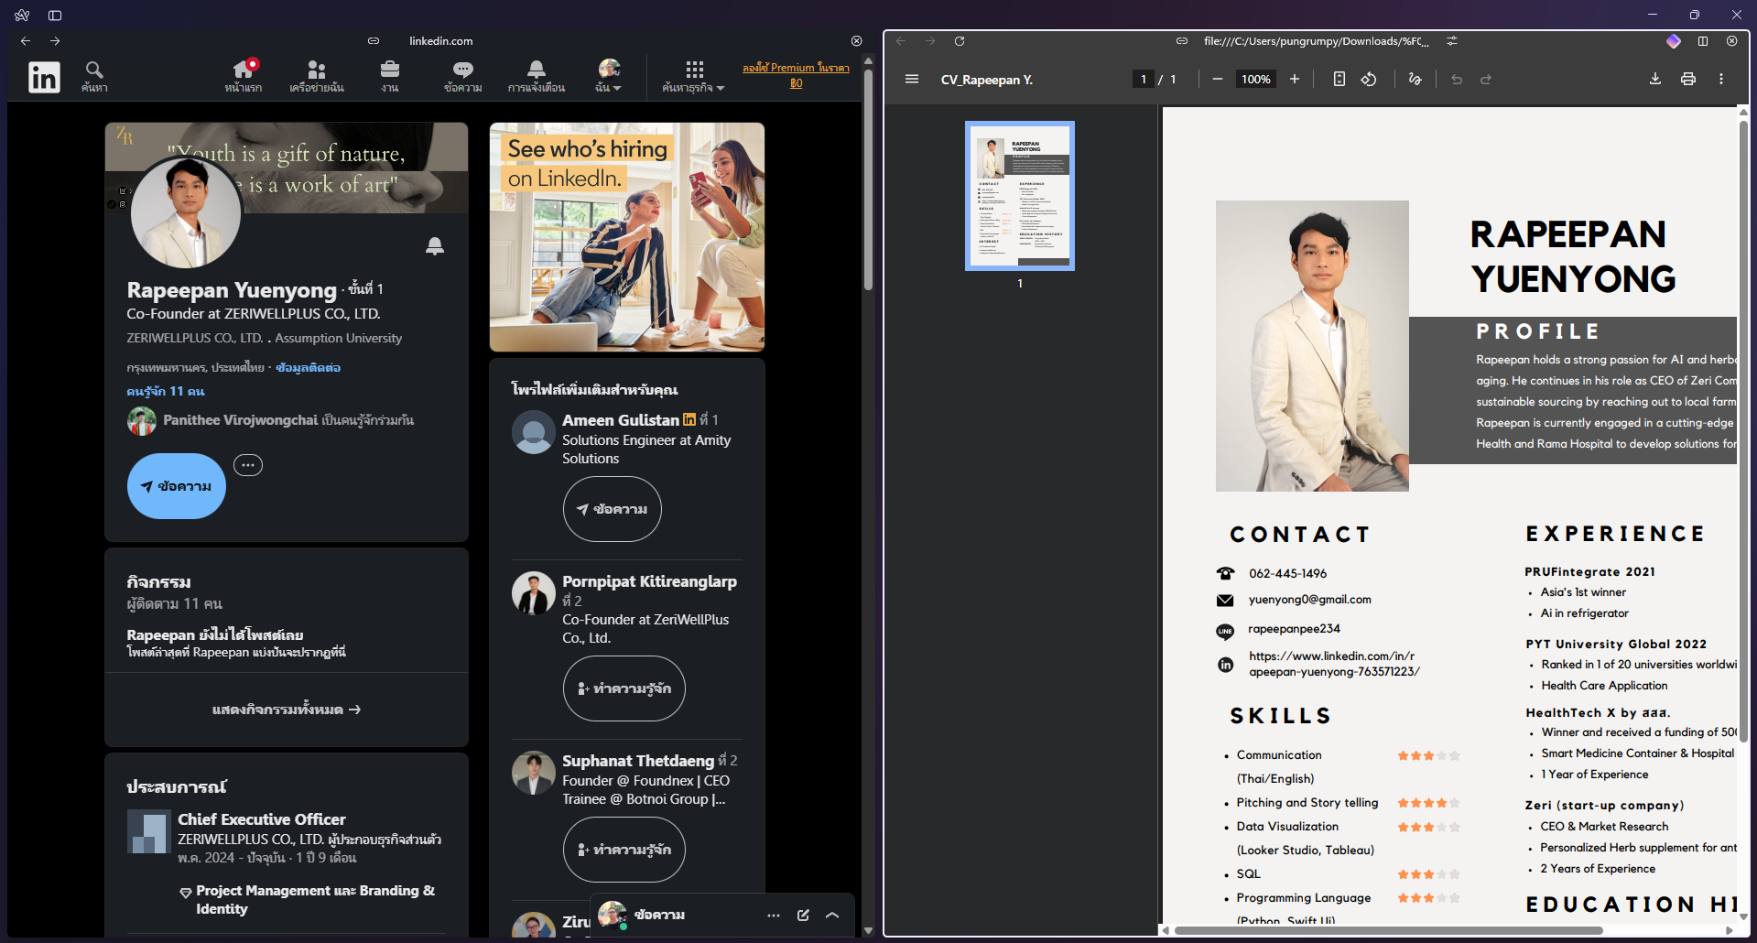Click the PDF download icon
This screenshot has width=1757, height=943.
tap(1655, 80)
